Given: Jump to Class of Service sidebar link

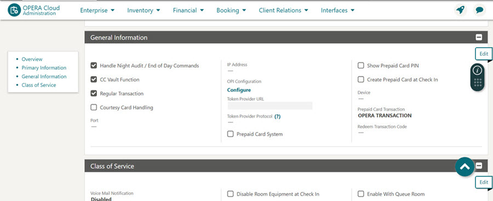Looking at the screenshot, I should pos(39,85).
